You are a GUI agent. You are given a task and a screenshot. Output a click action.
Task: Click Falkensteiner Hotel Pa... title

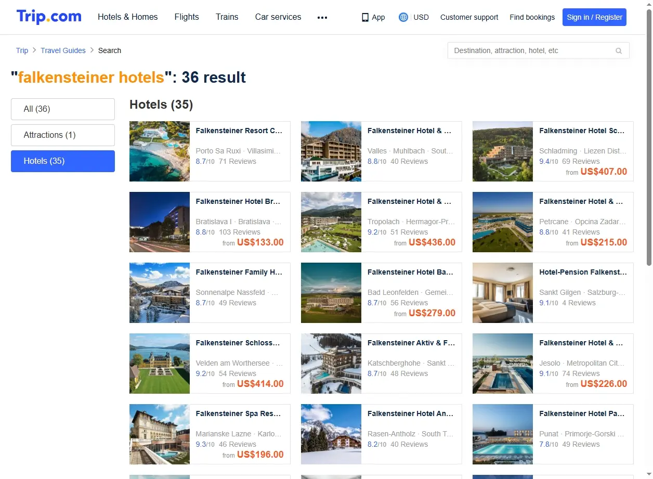click(x=582, y=414)
